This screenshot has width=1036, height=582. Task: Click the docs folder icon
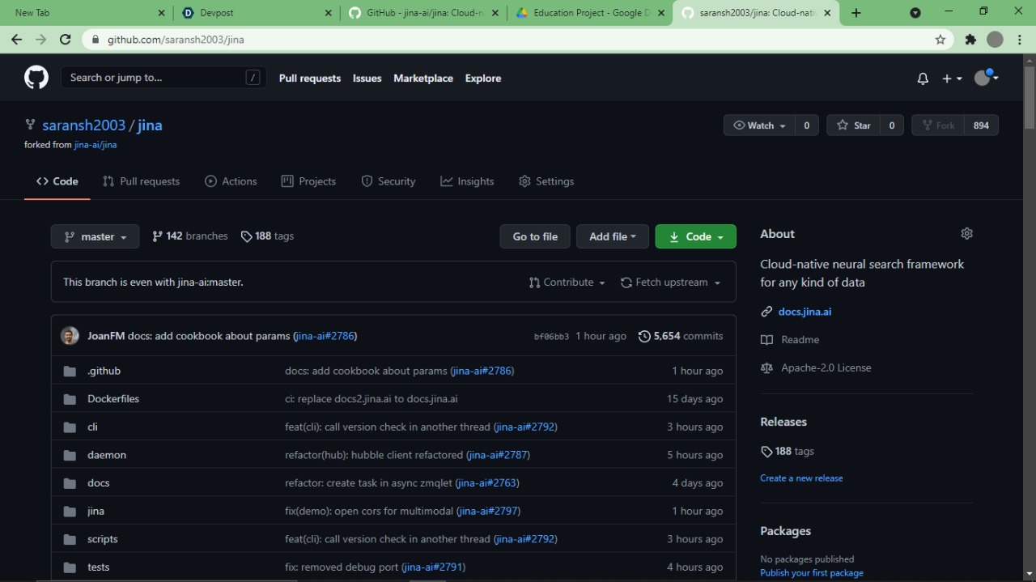click(70, 483)
